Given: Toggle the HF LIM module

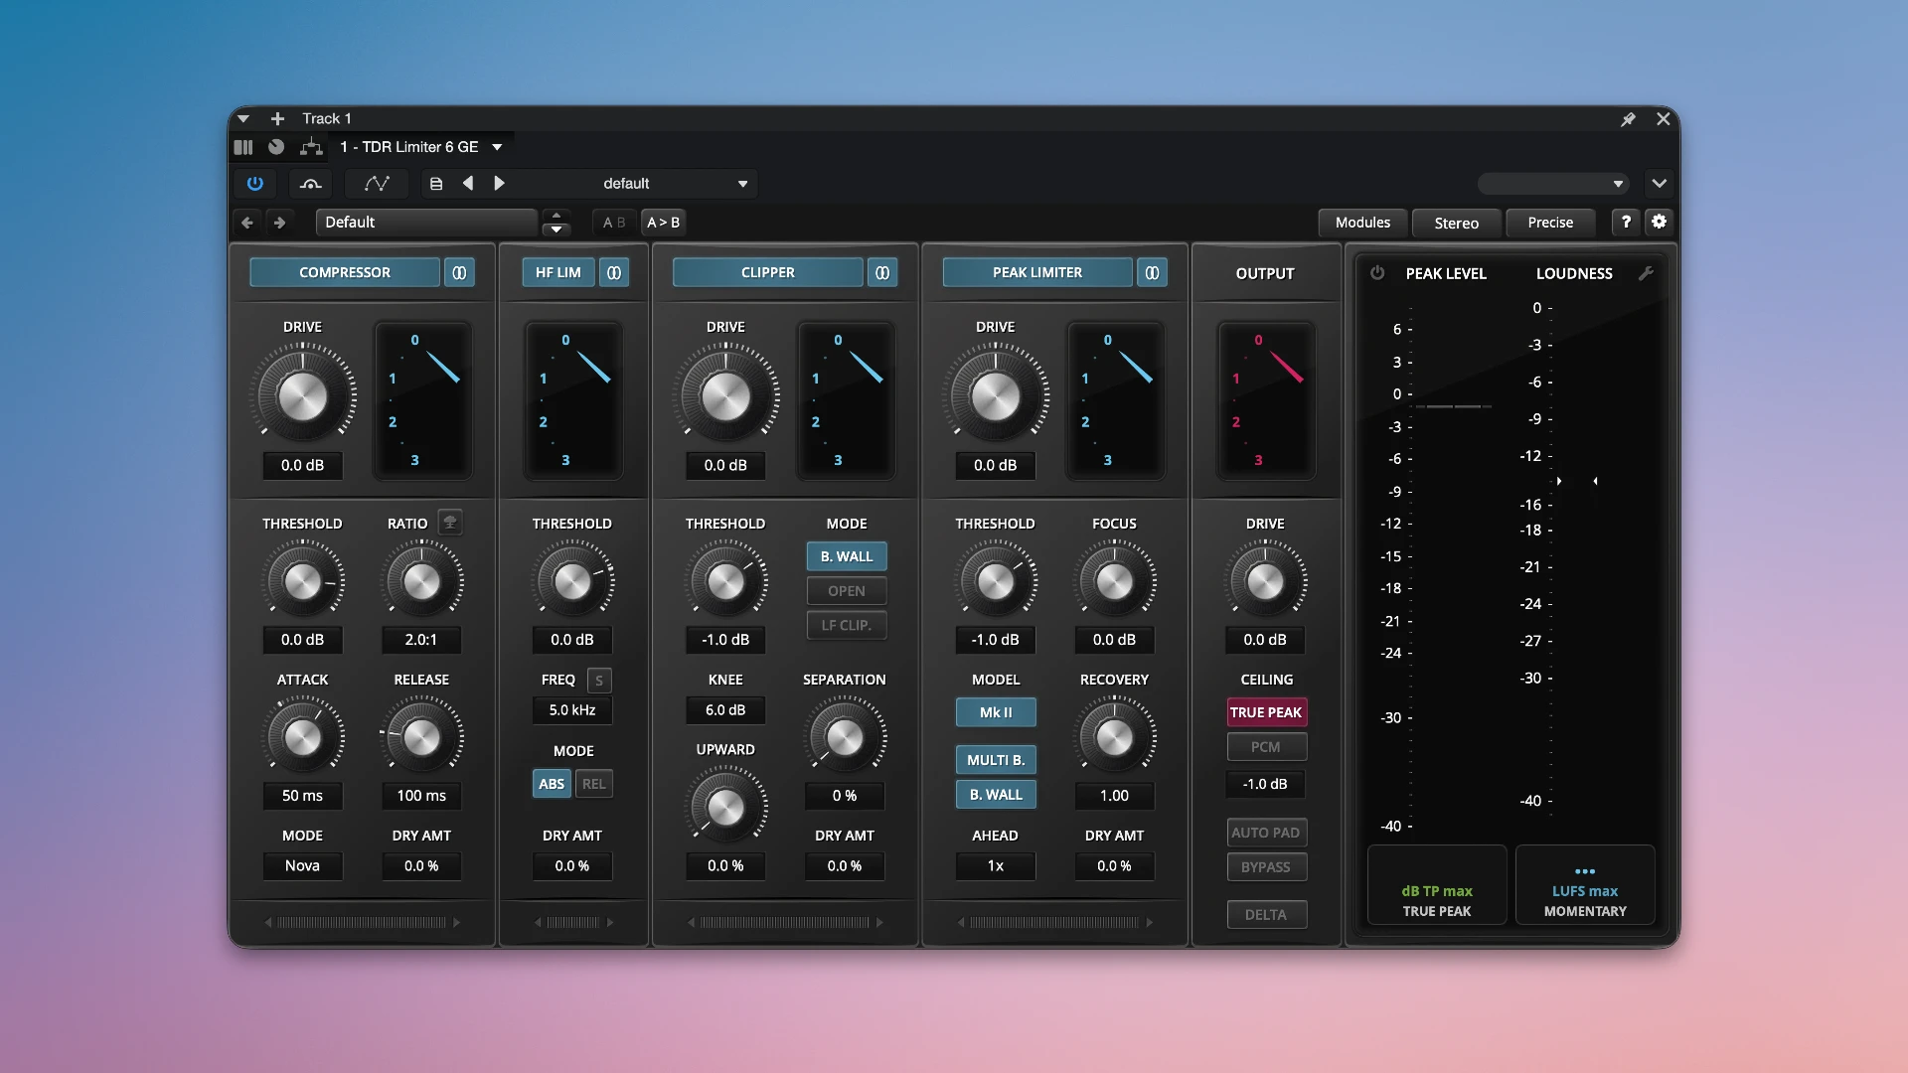Looking at the screenshot, I should (x=558, y=272).
